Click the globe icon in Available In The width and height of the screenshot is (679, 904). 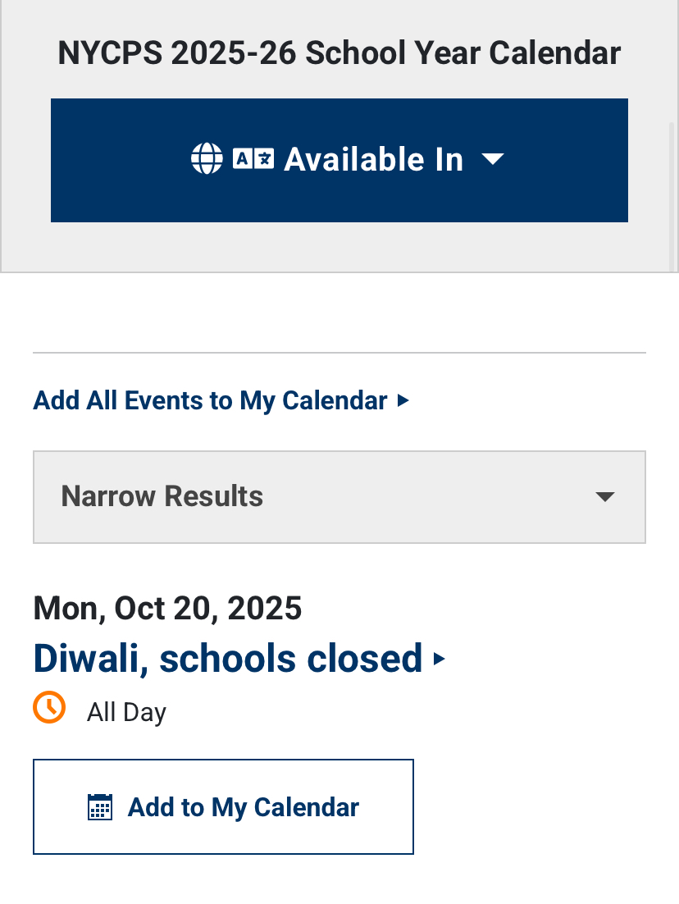click(x=207, y=159)
